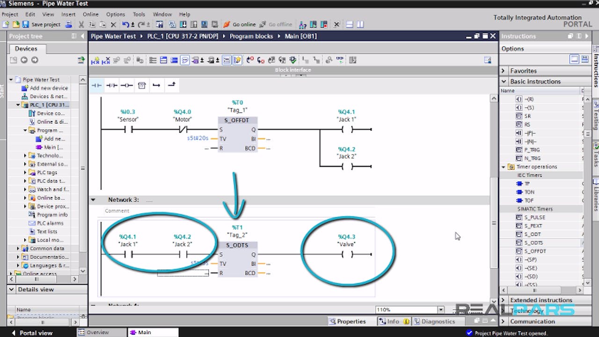Screen dimensions: 599x337
Task: Collapse Network 3 header
Action: tap(93, 200)
